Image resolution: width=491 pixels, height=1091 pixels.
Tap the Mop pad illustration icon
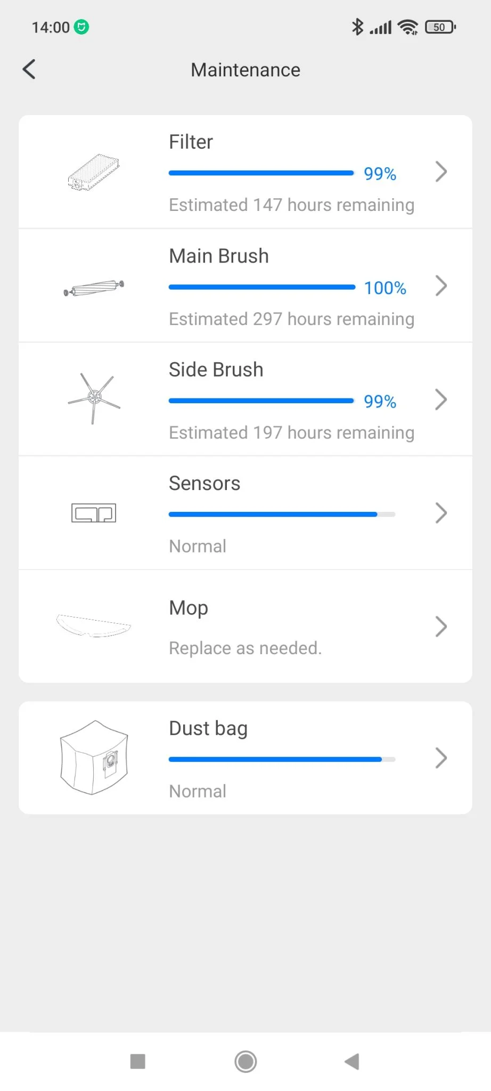tap(94, 626)
